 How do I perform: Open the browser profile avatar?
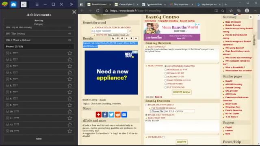coord(247,11)
